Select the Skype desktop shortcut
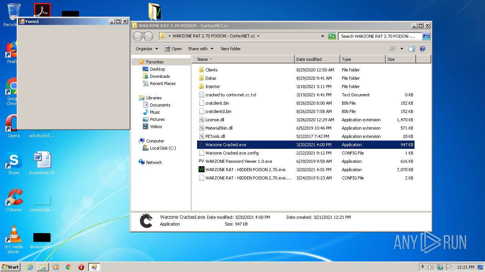The image size is (485, 272). click(13, 164)
